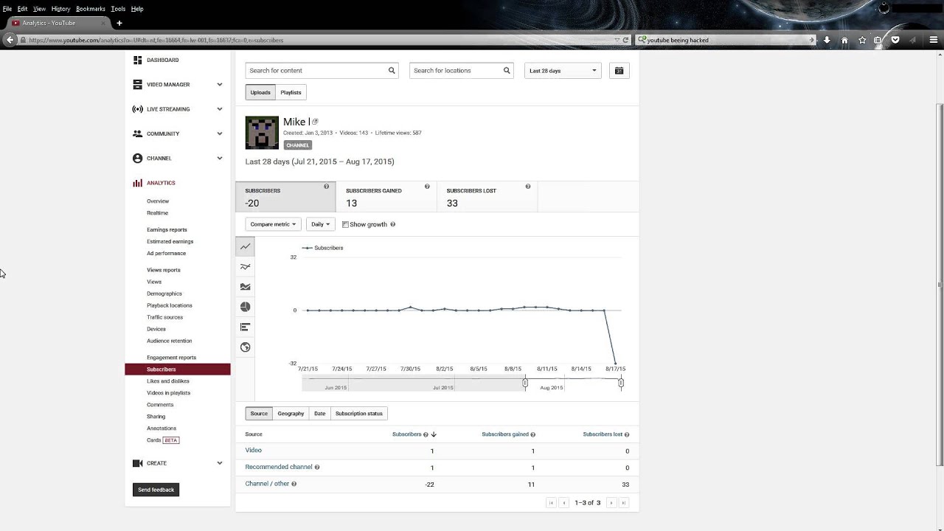Sort by the Subscribers gained column header
The height and width of the screenshot is (531, 944).
(505, 434)
